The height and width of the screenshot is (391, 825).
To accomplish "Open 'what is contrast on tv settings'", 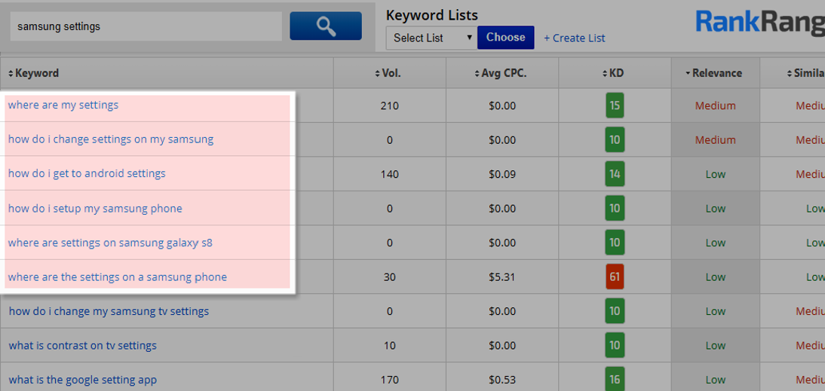I will (x=83, y=346).
